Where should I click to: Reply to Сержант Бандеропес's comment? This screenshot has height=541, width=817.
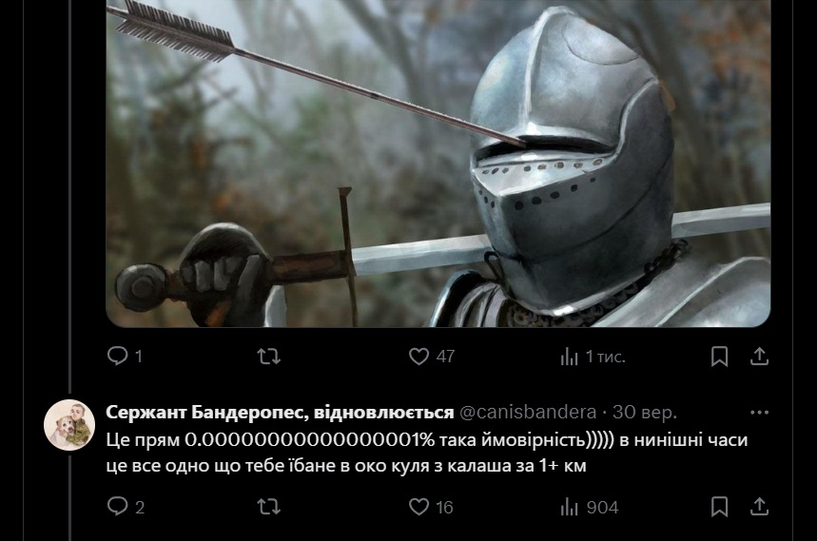click(x=126, y=507)
